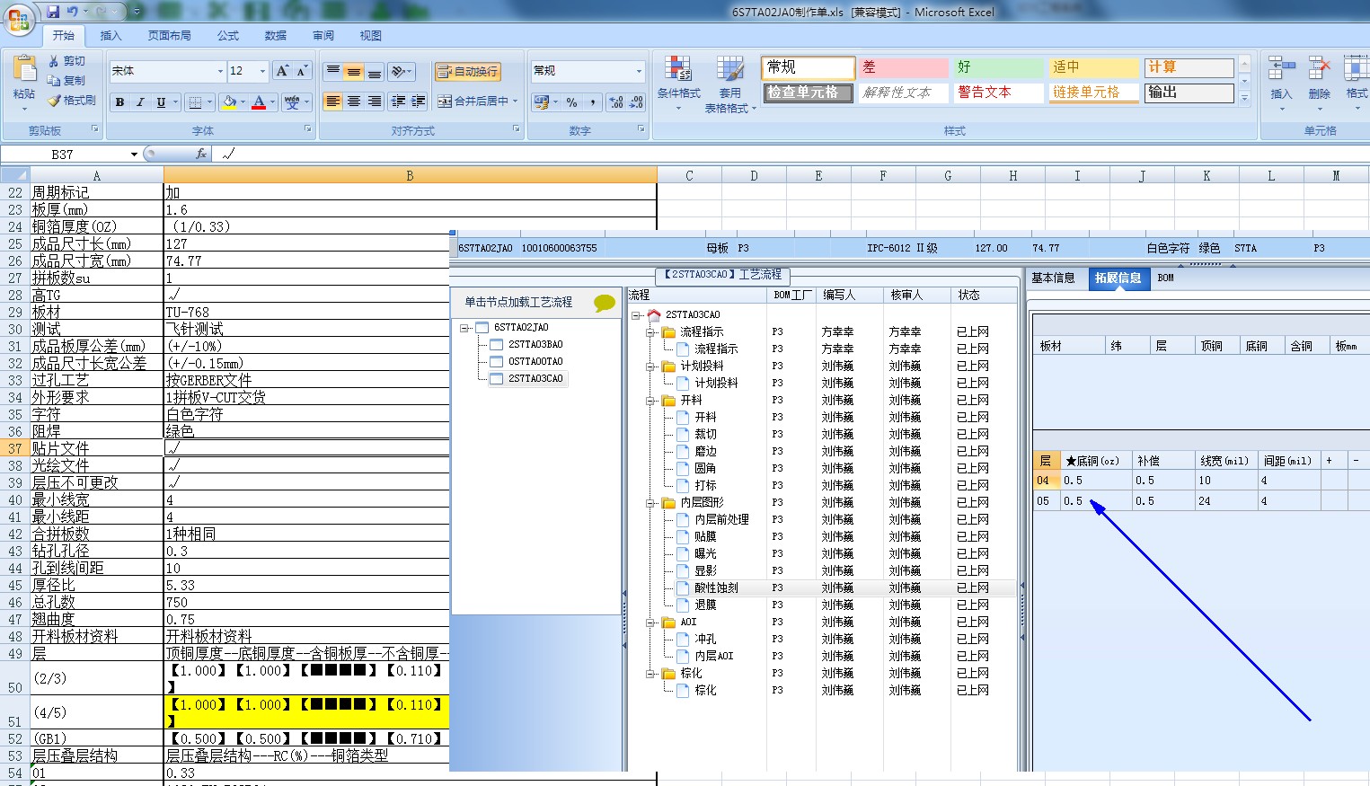The height and width of the screenshot is (786, 1370).
Task: Open the Name Box B37 dropdown
Action: 134,155
